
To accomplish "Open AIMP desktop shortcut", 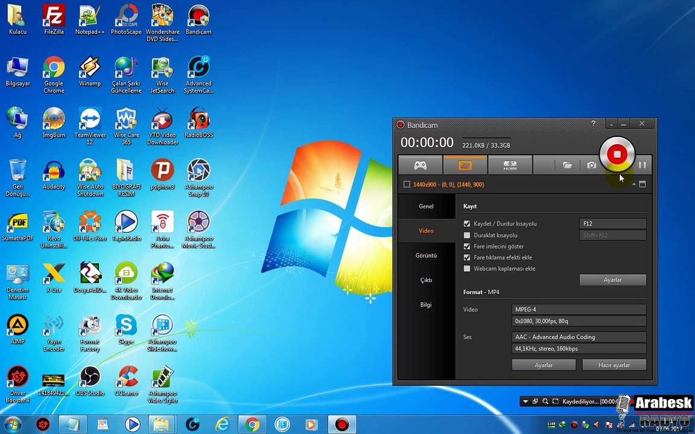I will coord(17,330).
